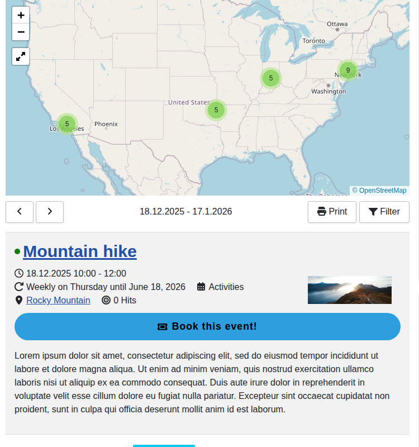Click the Activities category calendar icon
The width and height of the screenshot is (419, 447).
tap(201, 287)
